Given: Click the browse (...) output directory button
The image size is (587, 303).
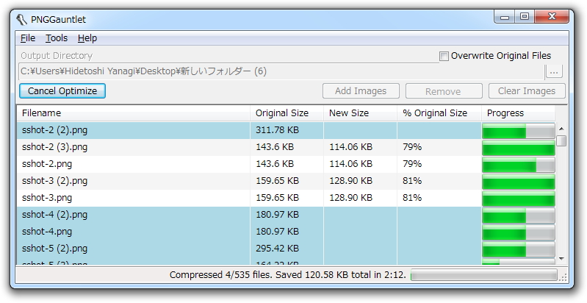Looking at the screenshot, I should [x=554, y=71].
